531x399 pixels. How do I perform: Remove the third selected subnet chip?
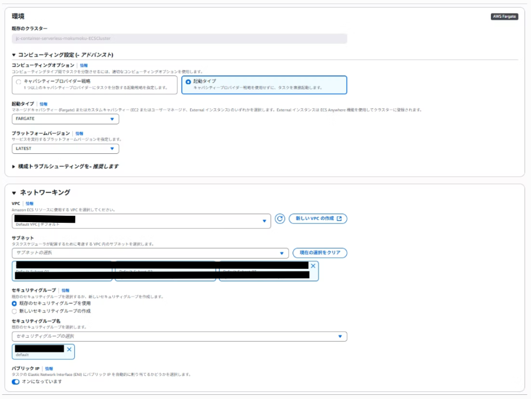pyautogui.click(x=313, y=266)
